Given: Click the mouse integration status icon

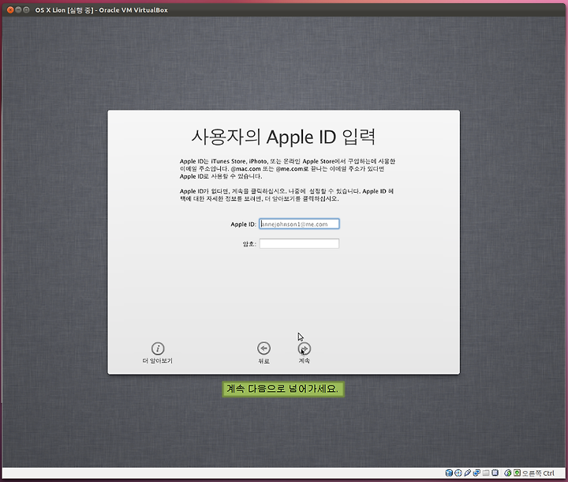Looking at the screenshot, I should click(508, 473).
